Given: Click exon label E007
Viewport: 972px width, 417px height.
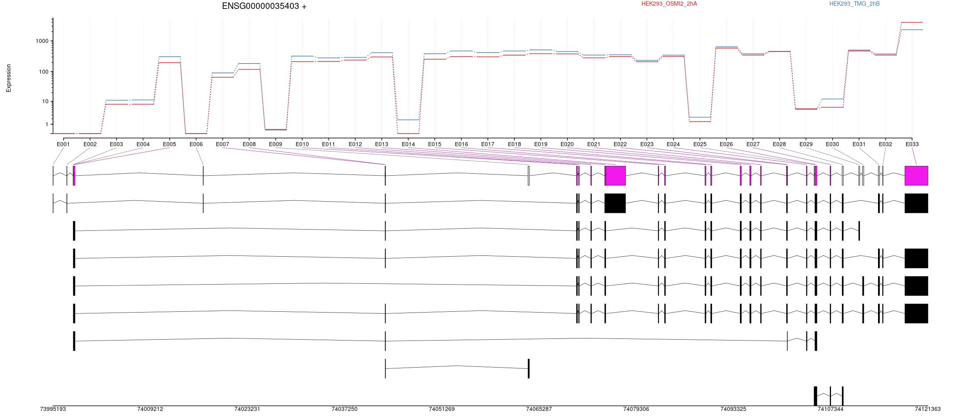Looking at the screenshot, I should pos(222,144).
